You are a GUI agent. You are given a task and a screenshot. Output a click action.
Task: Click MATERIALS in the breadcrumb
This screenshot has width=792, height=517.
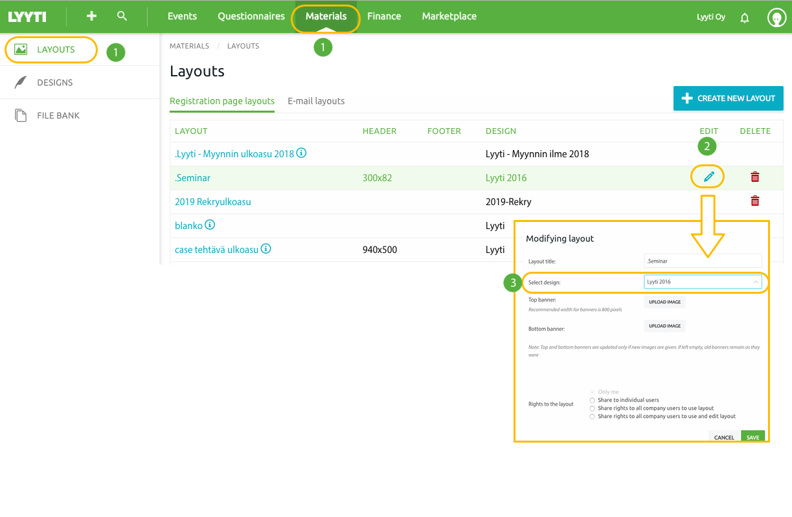[189, 46]
